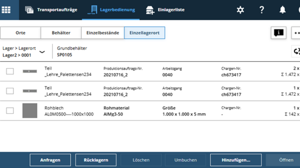The width and height of the screenshot is (300, 168).
Task: Click the refresh arrows icon
Action: coord(297,52)
